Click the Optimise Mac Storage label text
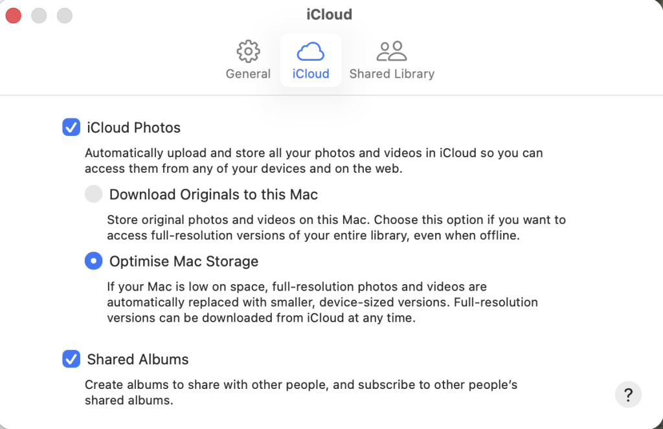663x429 pixels. tap(184, 261)
